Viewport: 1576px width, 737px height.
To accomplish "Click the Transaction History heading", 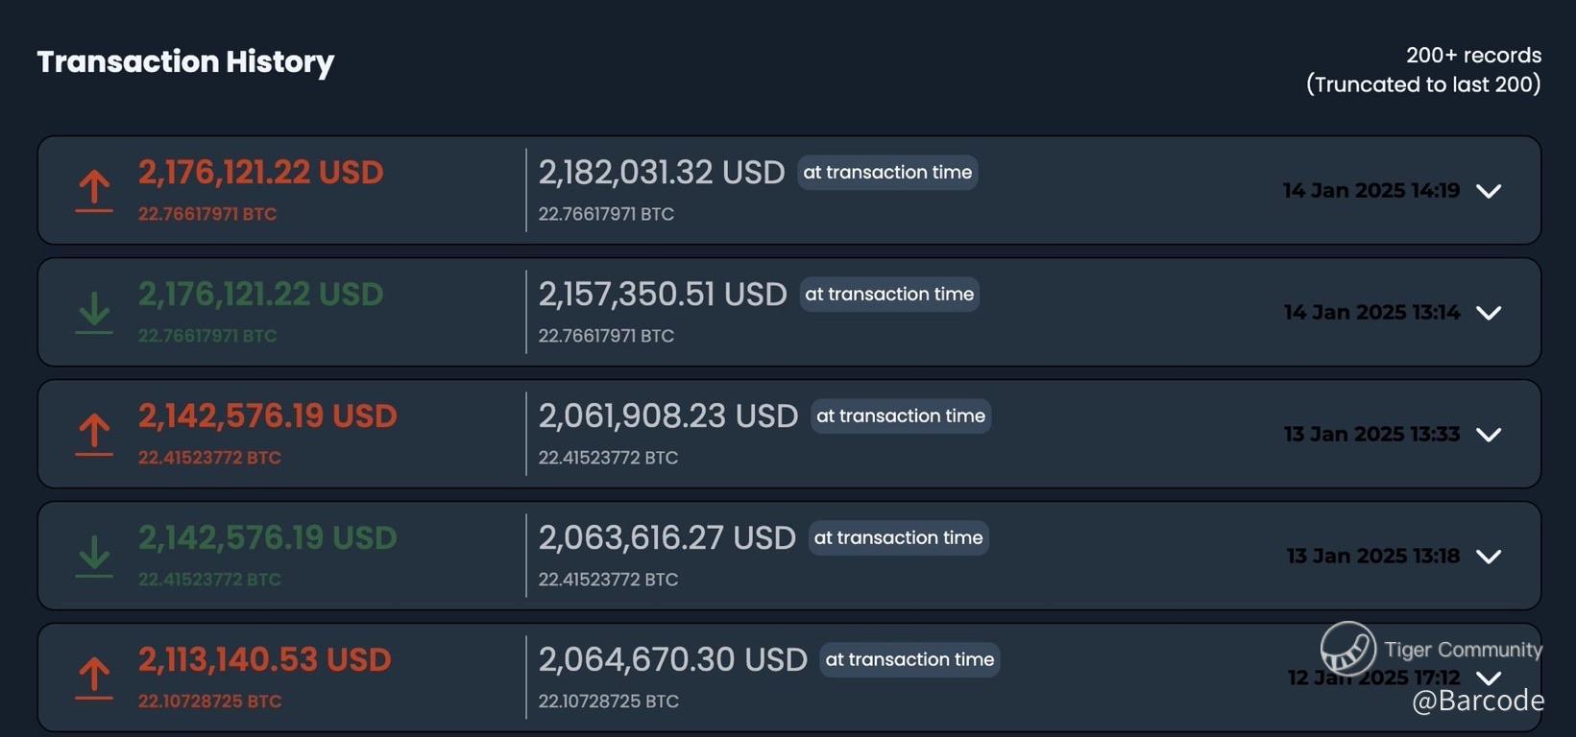I will pyautogui.click(x=185, y=61).
